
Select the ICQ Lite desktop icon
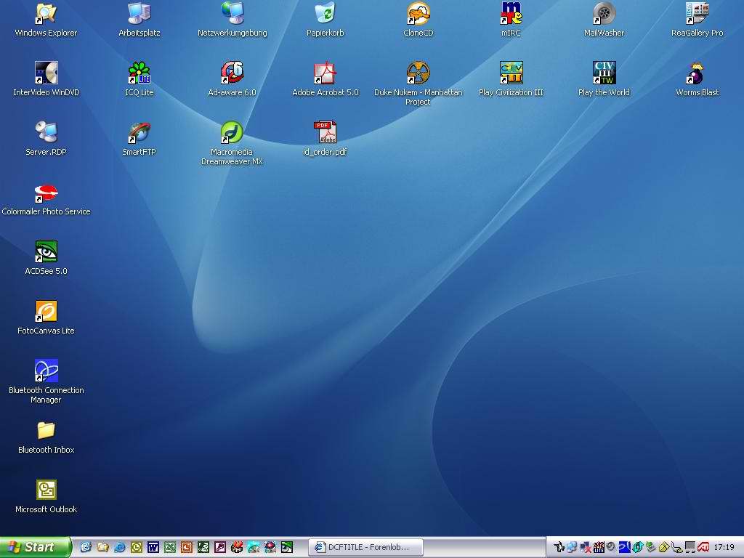(139, 73)
